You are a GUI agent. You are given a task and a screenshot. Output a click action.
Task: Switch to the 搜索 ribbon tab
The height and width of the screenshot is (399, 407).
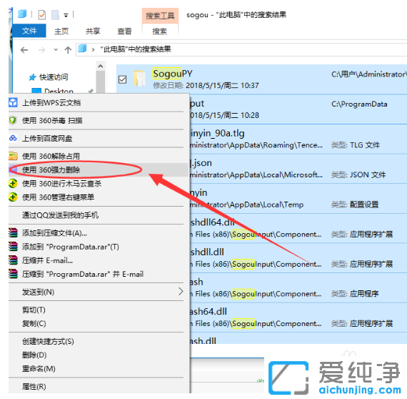coord(160,31)
